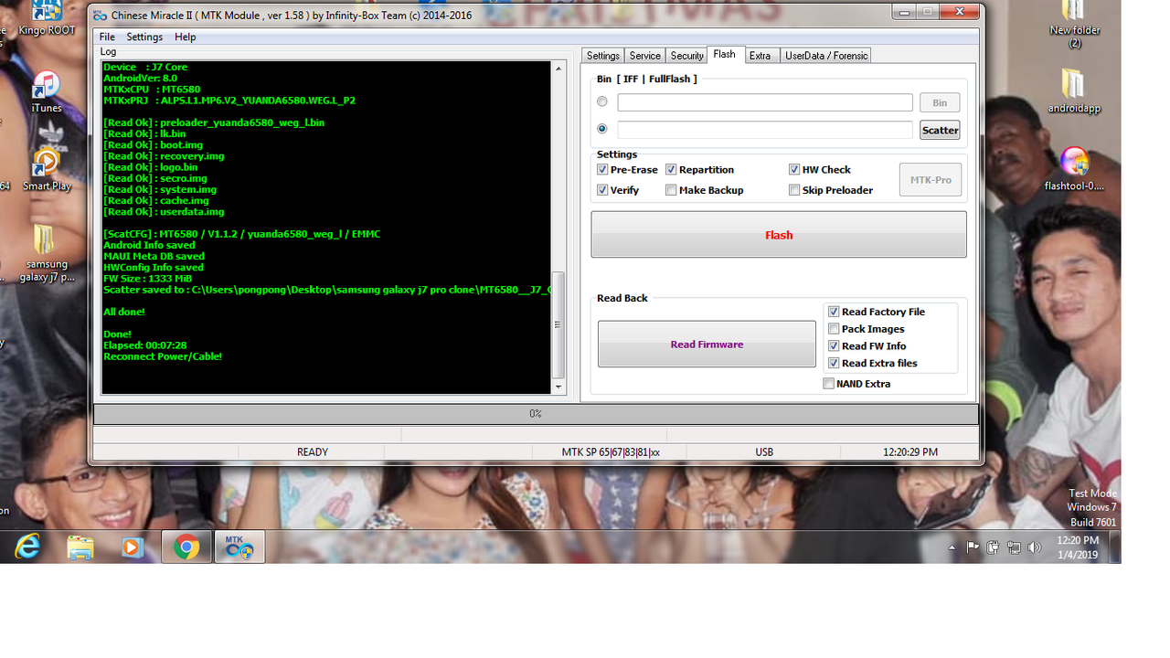Open samsung galaxy j7 folder icon
Image resolution: width=1170 pixels, height=658 pixels.
tap(46, 253)
